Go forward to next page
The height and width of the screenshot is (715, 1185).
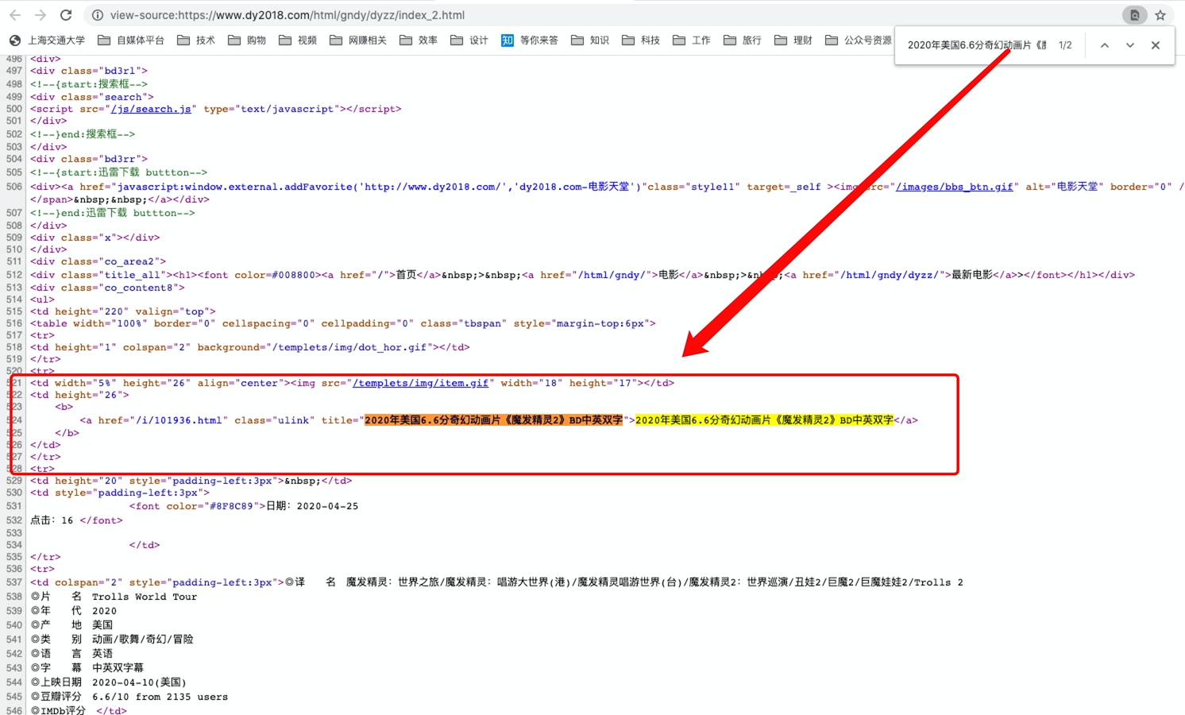(41, 15)
